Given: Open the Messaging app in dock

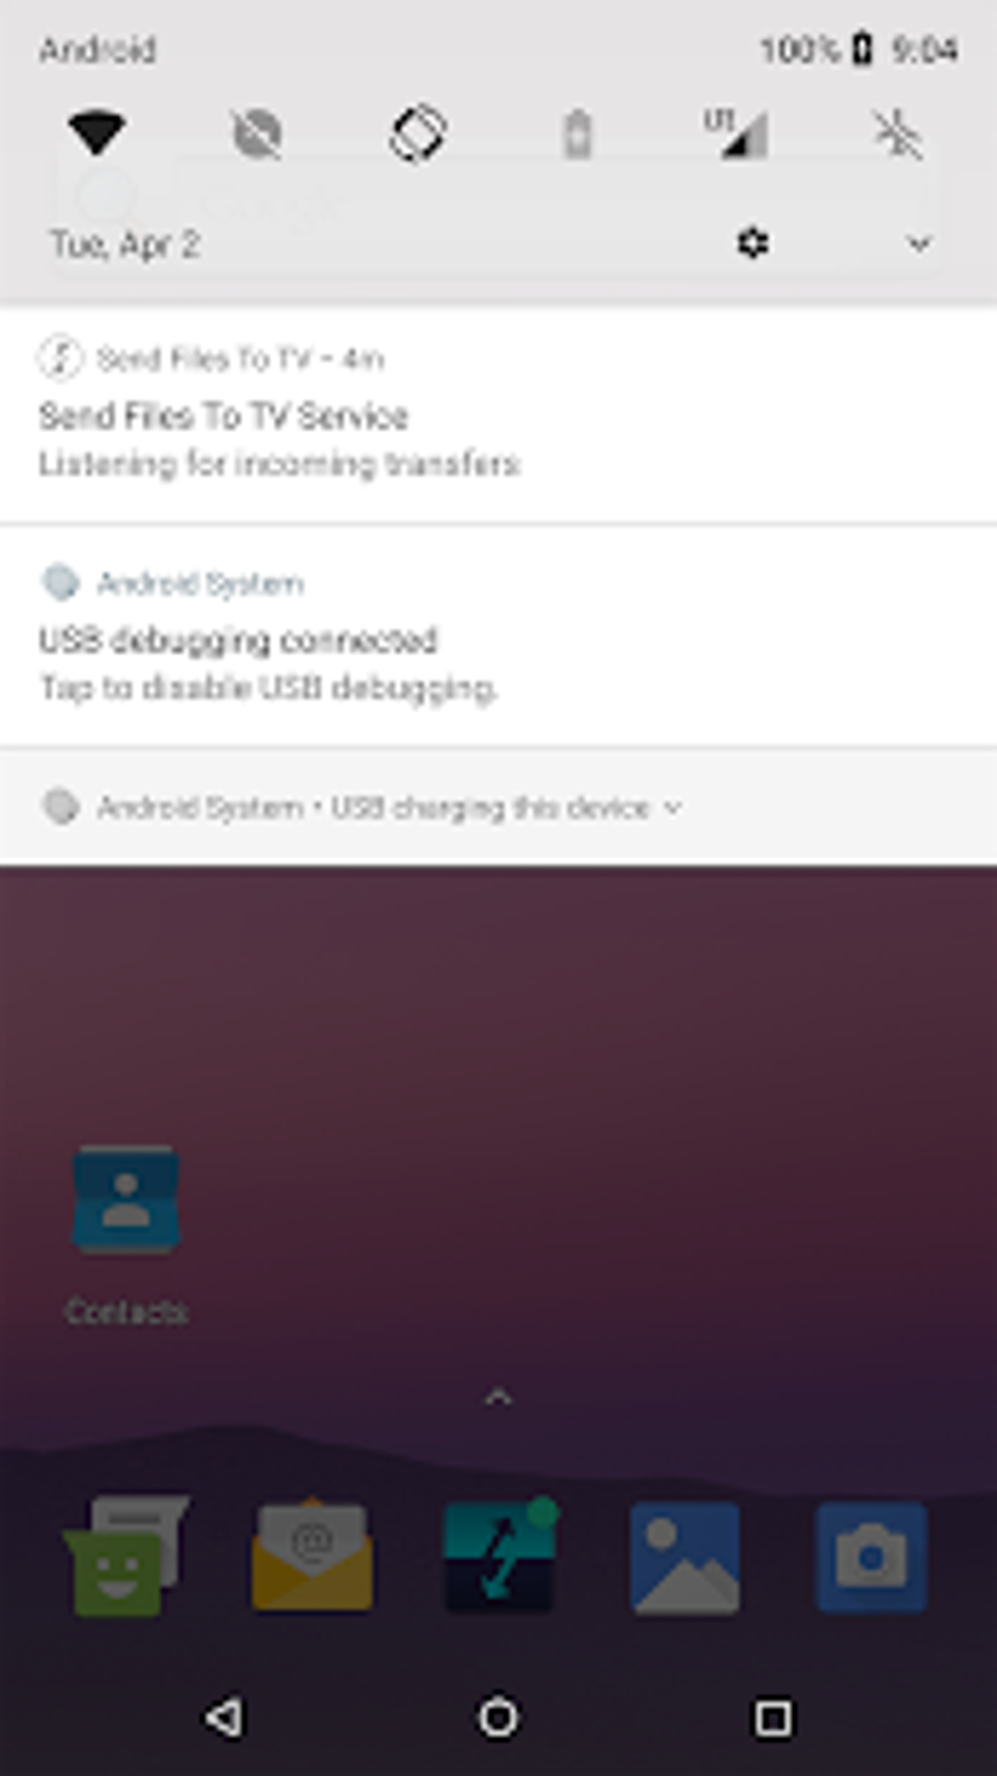Looking at the screenshot, I should 125,1556.
